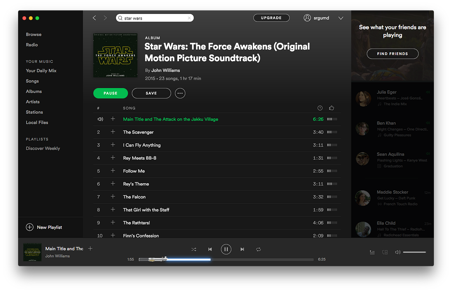Image resolution: width=452 pixels, height=292 pixels.
Task: Open the Discover Weekly playlist
Action: pos(43,148)
